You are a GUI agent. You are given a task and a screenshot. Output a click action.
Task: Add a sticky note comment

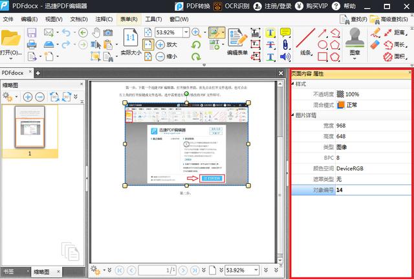tap(285, 32)
